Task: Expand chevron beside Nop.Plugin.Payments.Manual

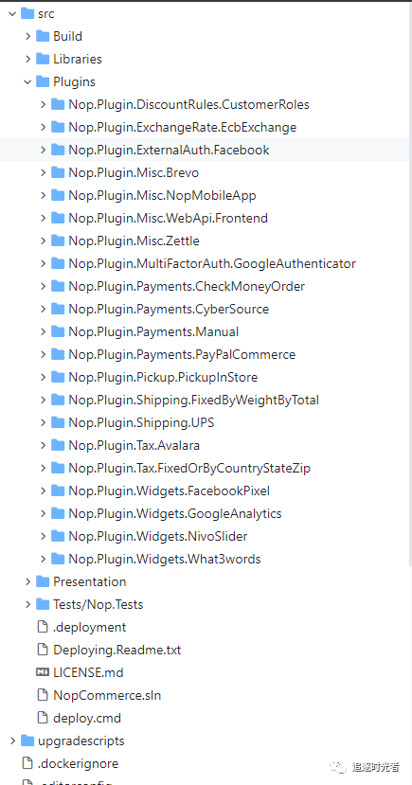Action: (x=44, y=331)
